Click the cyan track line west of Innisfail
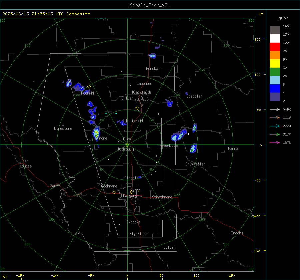Viewport: 300px width, 280px height. (x=111, y=113)
